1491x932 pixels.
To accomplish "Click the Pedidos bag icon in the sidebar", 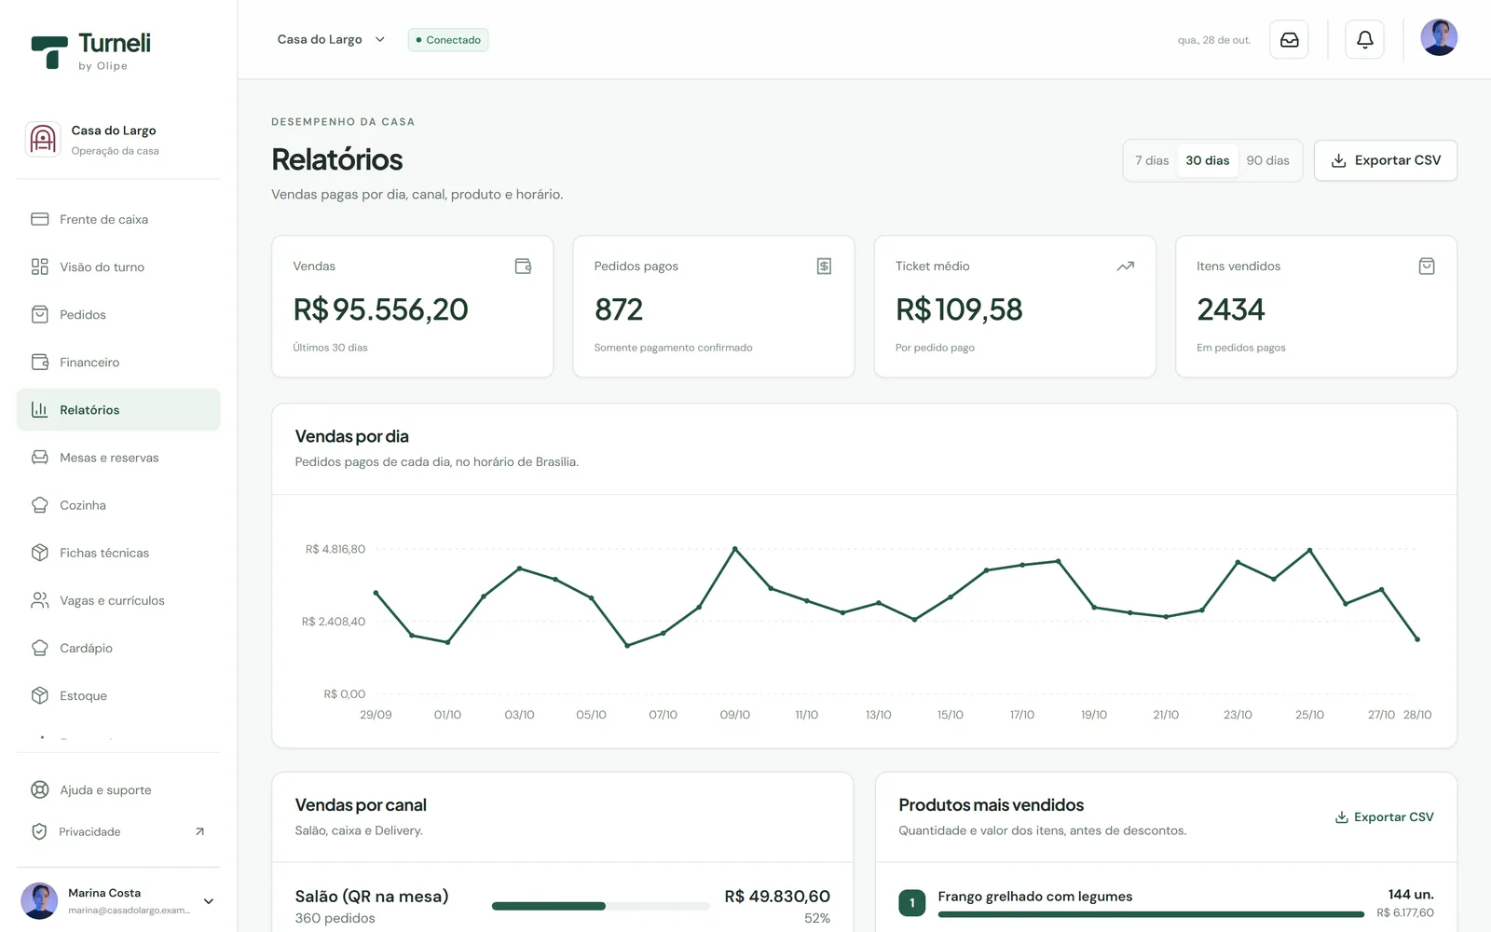I will pyautogui.click(x=40, y=314).
